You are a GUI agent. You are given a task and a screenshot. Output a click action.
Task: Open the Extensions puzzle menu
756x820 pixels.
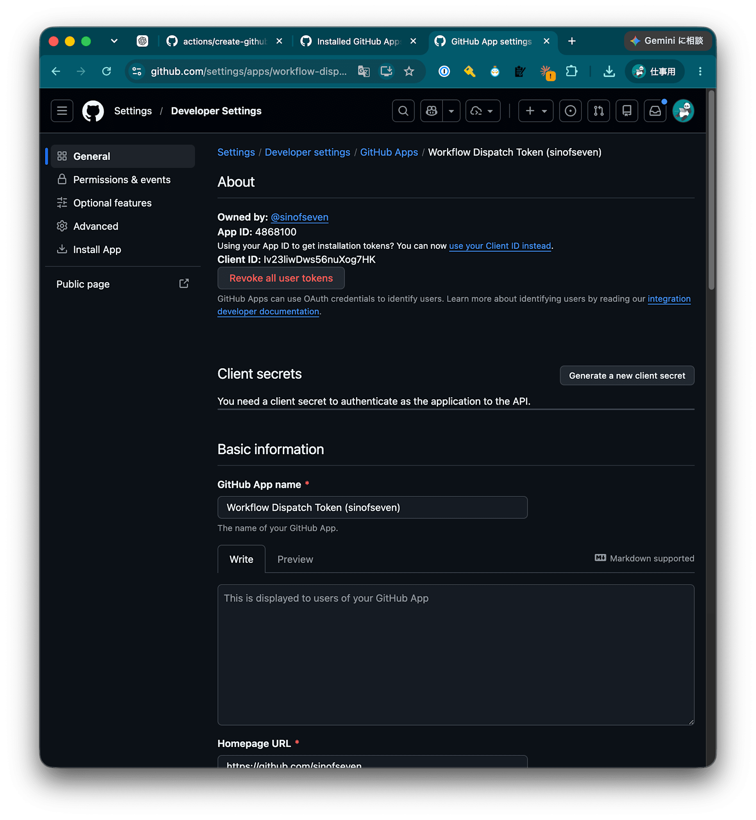point(571,71)
